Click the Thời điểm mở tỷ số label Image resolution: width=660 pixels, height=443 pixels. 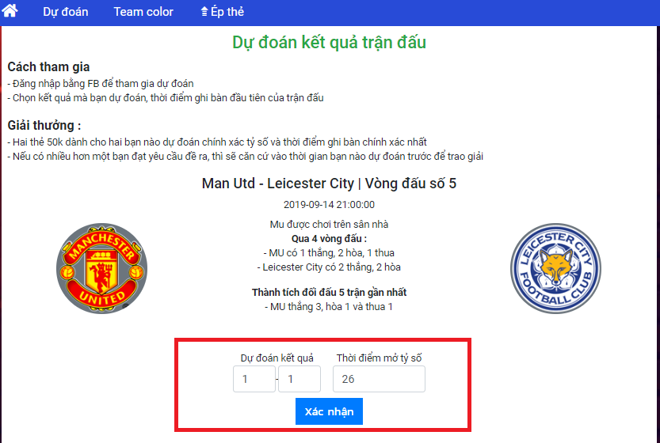pos(379,358)
